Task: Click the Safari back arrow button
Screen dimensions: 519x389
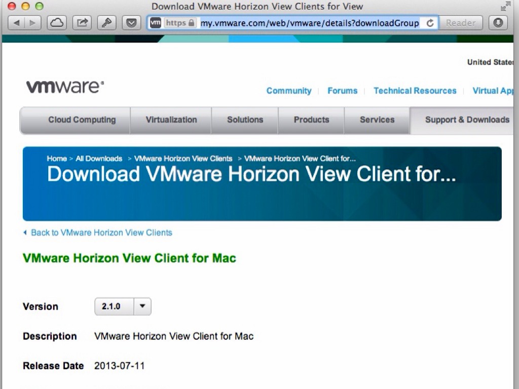Action: [x=16, y=23]
